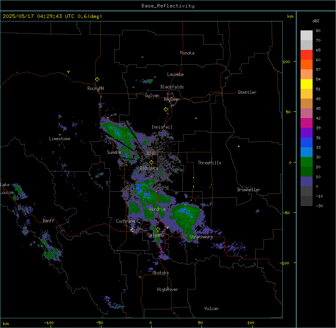Click the lightest gray swatch atop legend
336x328 pixels.
click(306, 35)
